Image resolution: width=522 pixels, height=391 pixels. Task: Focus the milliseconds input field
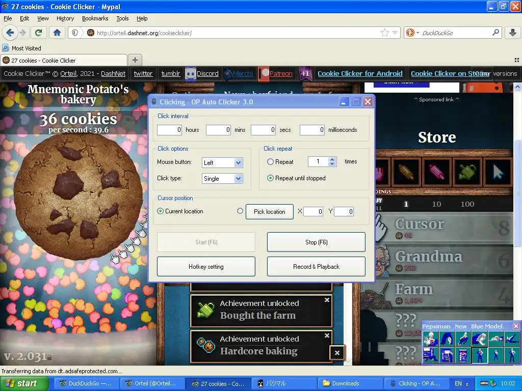click(x=312, y=130)
